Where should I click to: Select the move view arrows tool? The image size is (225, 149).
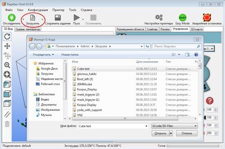pyautogui.click(x=7, y=46)
